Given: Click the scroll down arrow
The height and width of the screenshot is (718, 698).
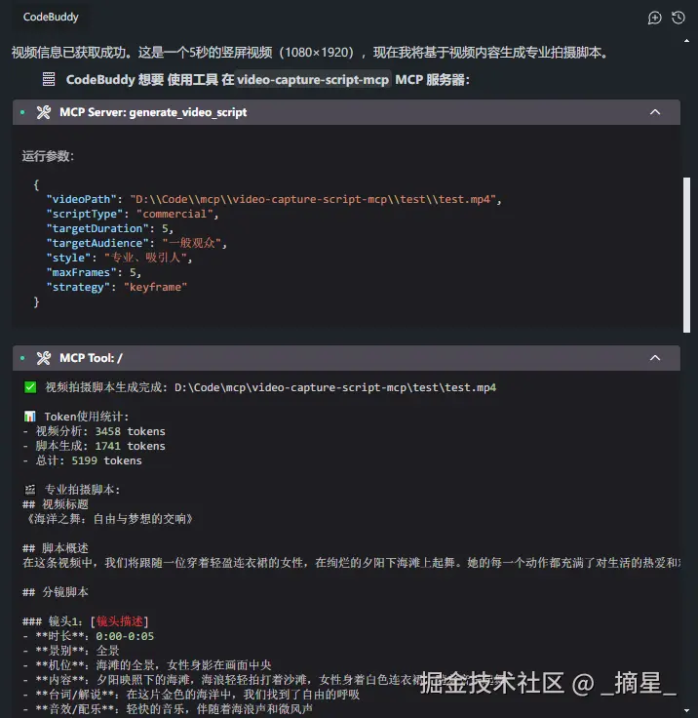Looking at the screenshot, I should (686, 710).
